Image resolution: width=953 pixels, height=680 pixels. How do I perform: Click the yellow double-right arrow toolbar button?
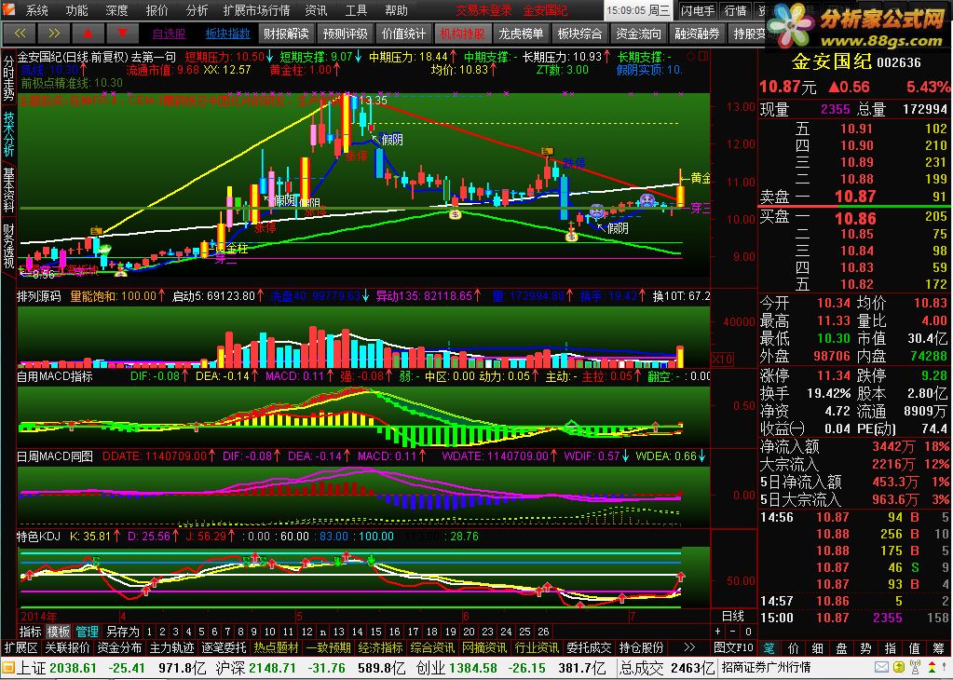[x=53, y=34]
